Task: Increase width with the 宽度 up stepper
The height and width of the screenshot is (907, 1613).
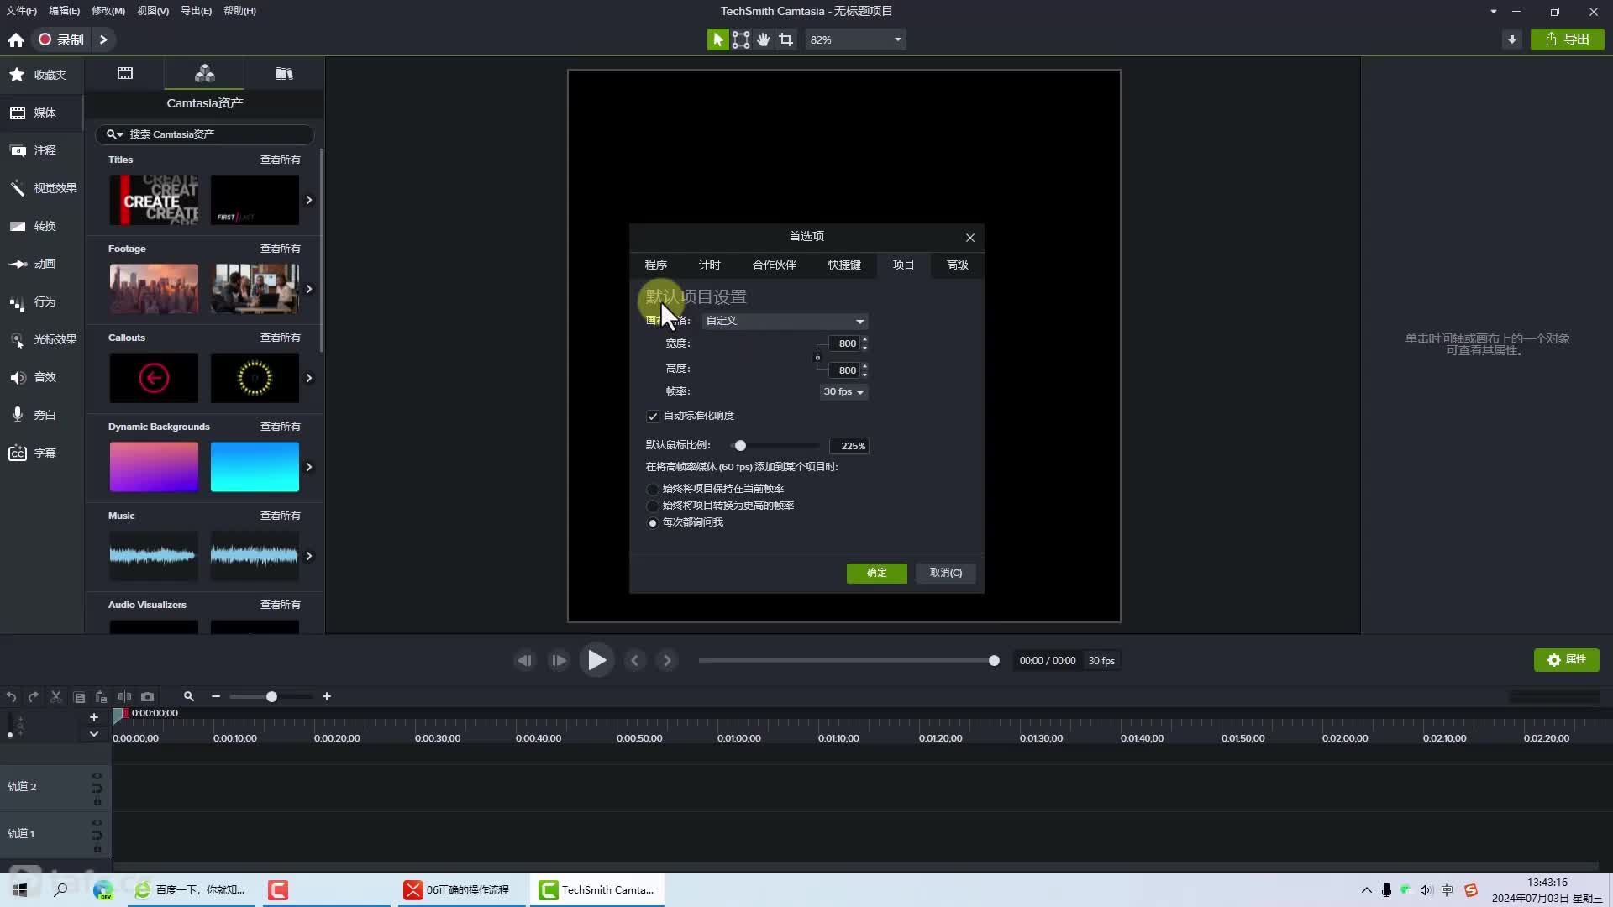Action: point(864,339)
